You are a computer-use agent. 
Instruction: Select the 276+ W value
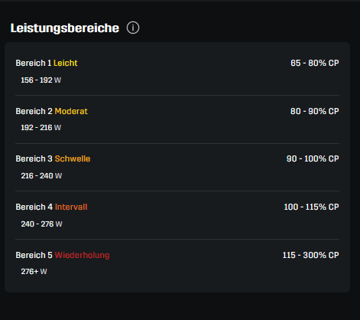click(34, 272)
